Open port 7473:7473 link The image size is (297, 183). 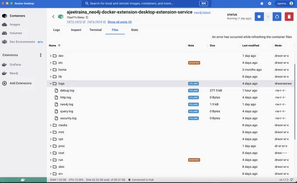pyautogui.click(x=76, y=22)
